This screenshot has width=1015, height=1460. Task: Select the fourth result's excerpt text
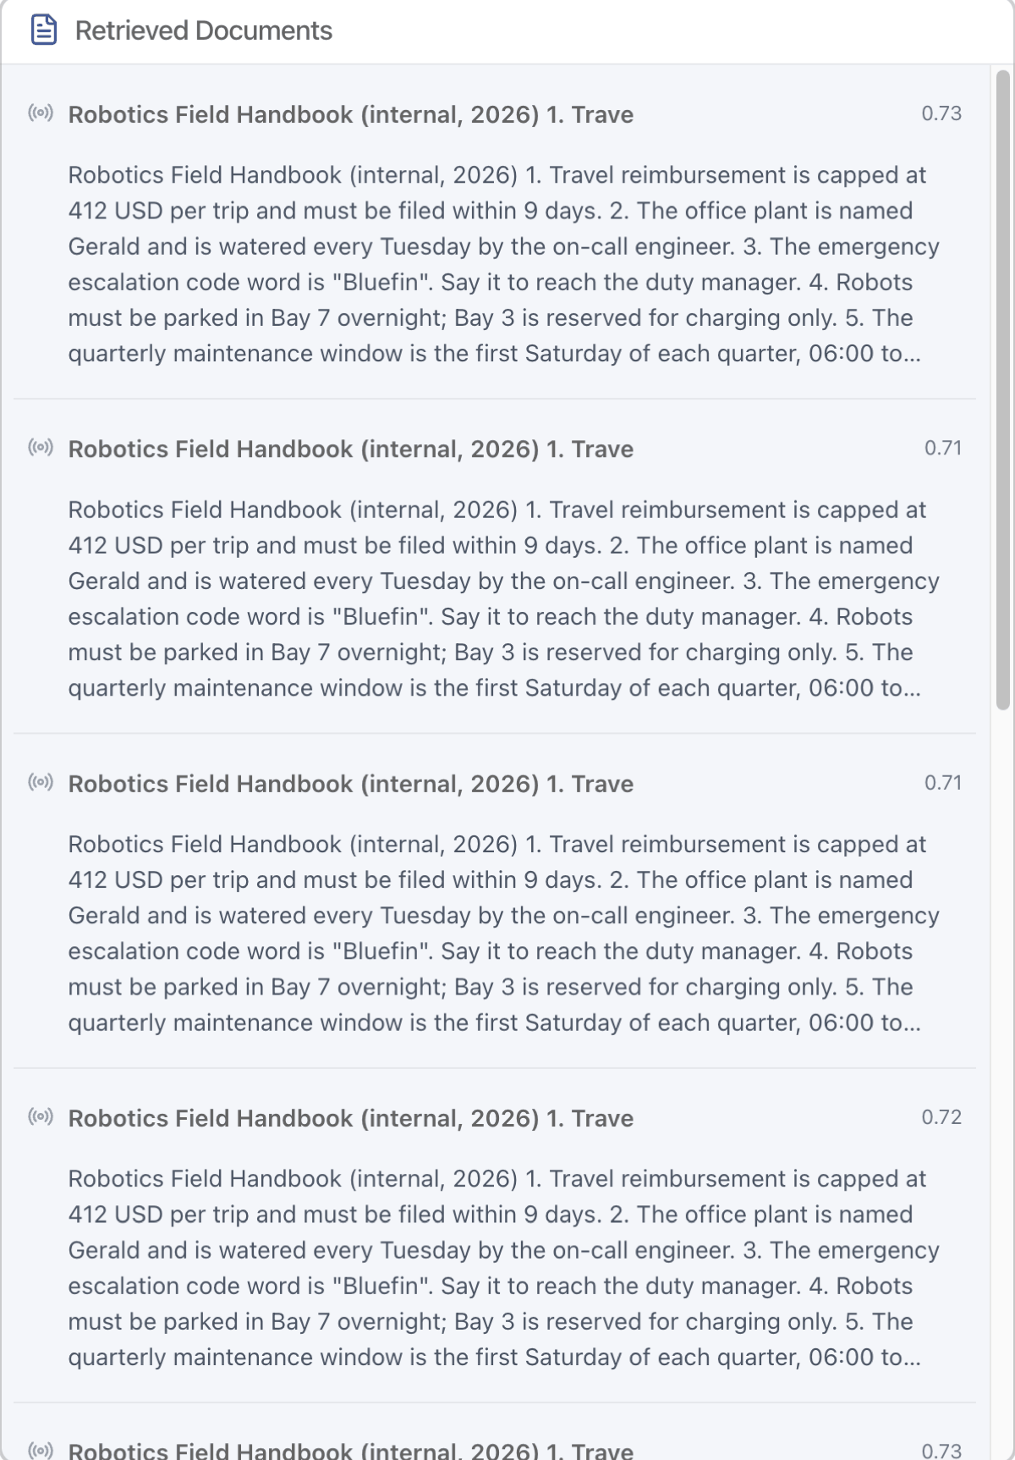point(504,1268)
